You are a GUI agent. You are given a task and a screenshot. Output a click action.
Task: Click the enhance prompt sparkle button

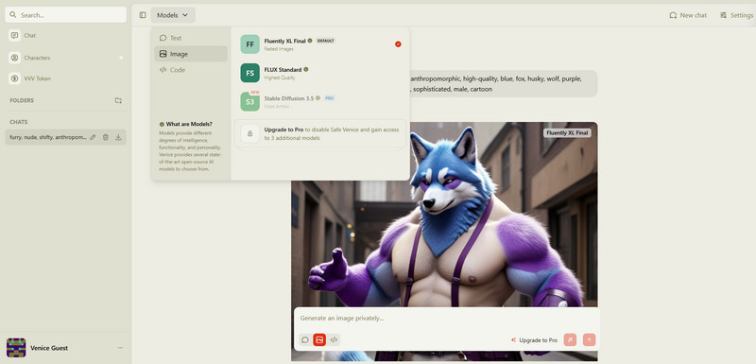(570, 339)
